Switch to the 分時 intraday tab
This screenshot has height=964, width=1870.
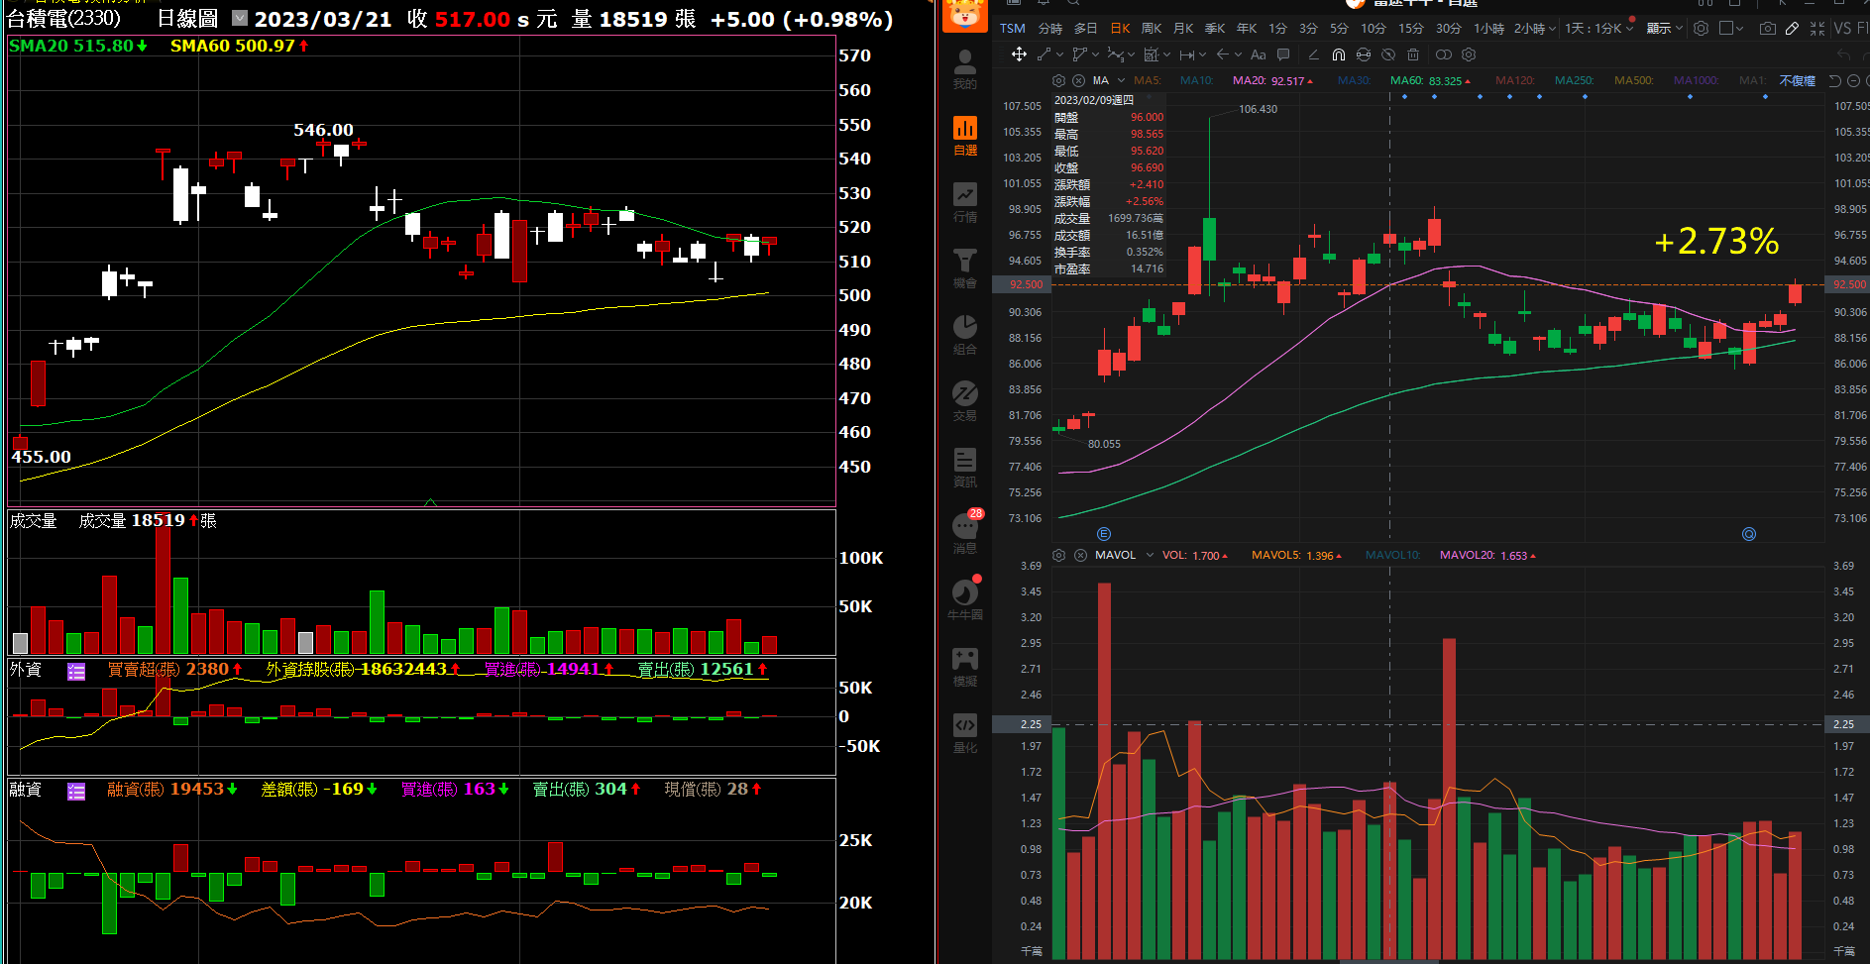click(1049, 29)
